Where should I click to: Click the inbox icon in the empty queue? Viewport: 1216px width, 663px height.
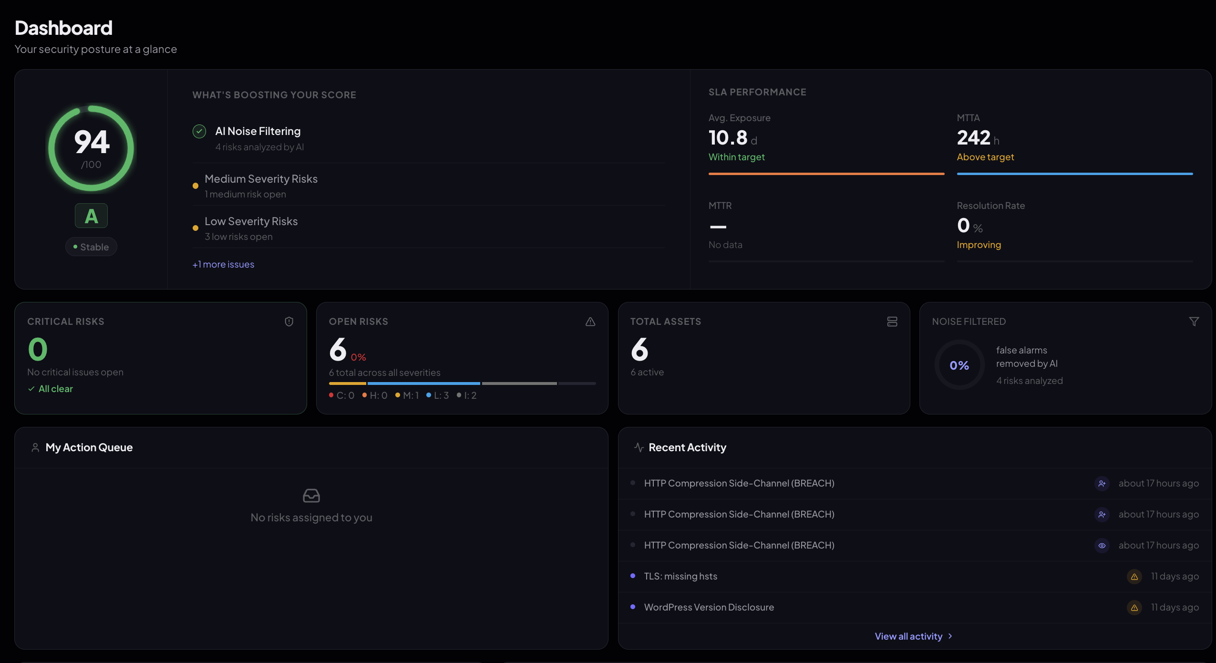311,495
